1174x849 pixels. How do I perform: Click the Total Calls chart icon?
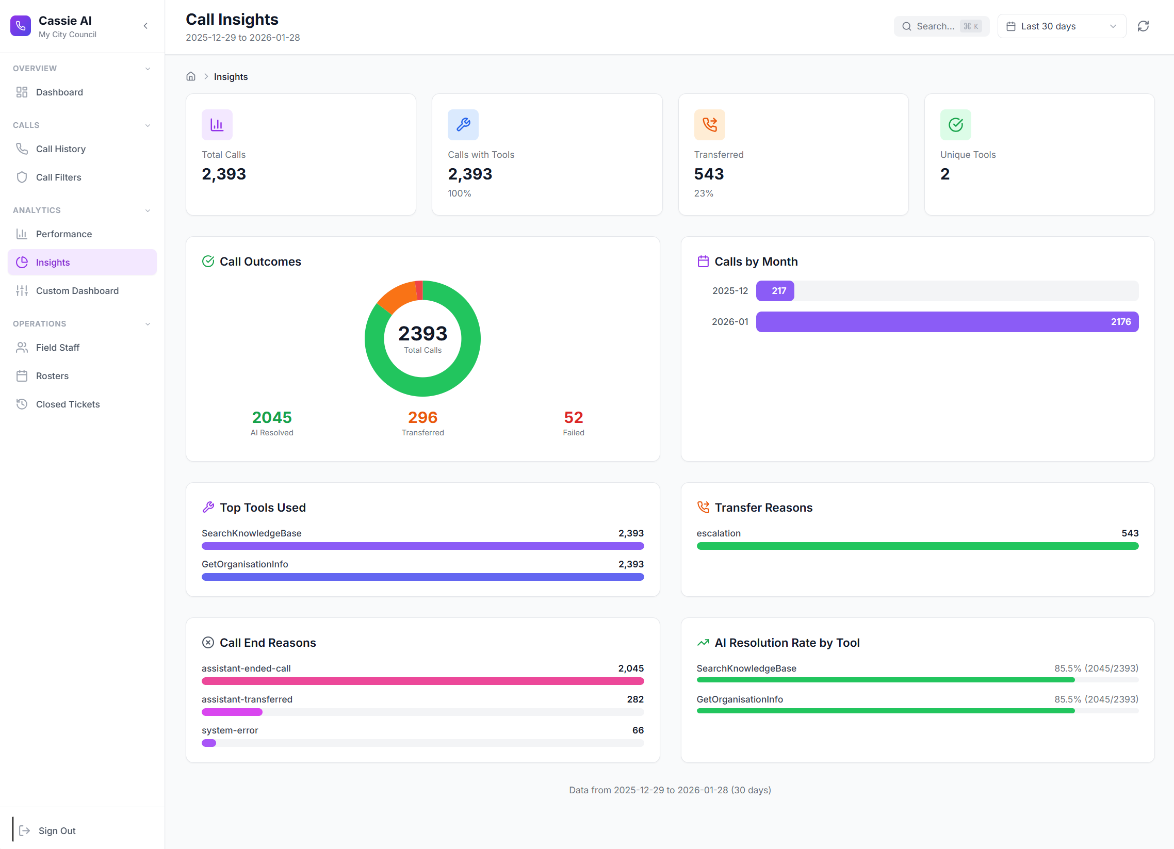pyautogui.click(x=217, y=125)
